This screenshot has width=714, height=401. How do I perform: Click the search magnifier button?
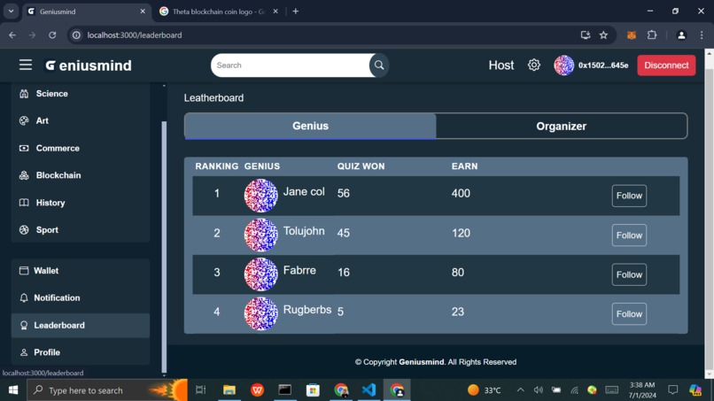[x=379, y=66]
